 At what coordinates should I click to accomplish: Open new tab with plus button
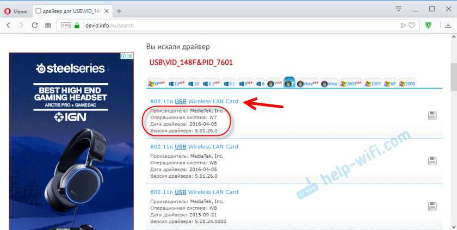click(119, 10)
